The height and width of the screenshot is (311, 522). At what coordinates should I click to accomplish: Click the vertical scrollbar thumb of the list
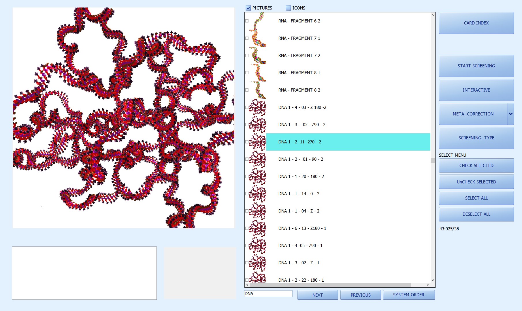[x=433, y=160]
